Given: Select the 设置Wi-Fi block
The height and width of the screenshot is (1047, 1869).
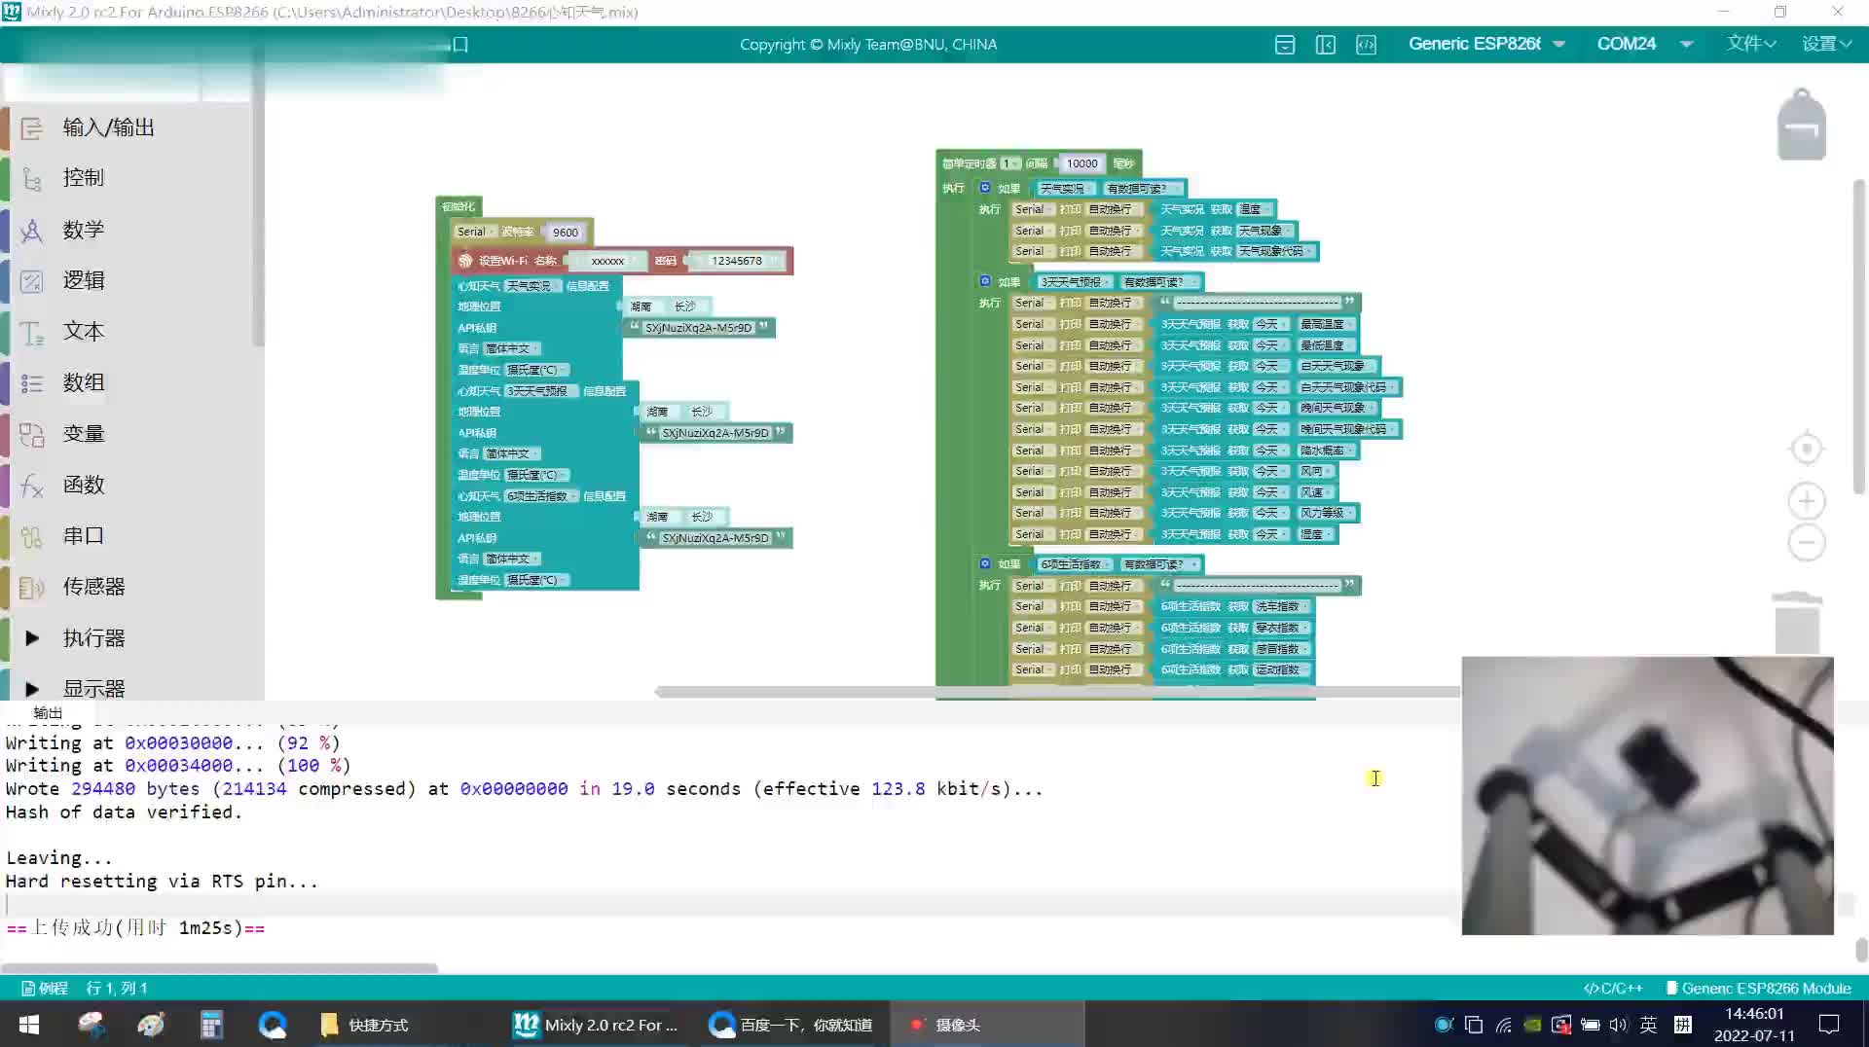Looking at the screenshot, I should coord(503,261).
